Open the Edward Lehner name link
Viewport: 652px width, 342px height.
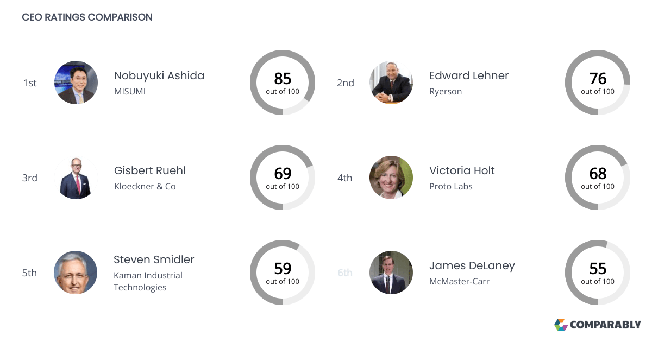(469, 75)
